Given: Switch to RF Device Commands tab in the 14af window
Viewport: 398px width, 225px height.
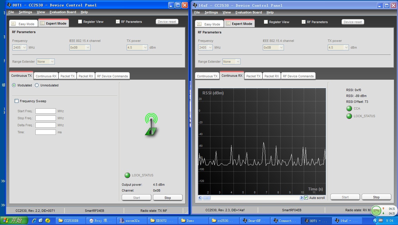Looking at the screenshot, I should click(x=298, y=76).
